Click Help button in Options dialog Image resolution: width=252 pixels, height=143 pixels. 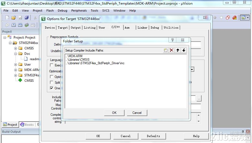pyautogui.click(x=196, y=136)
